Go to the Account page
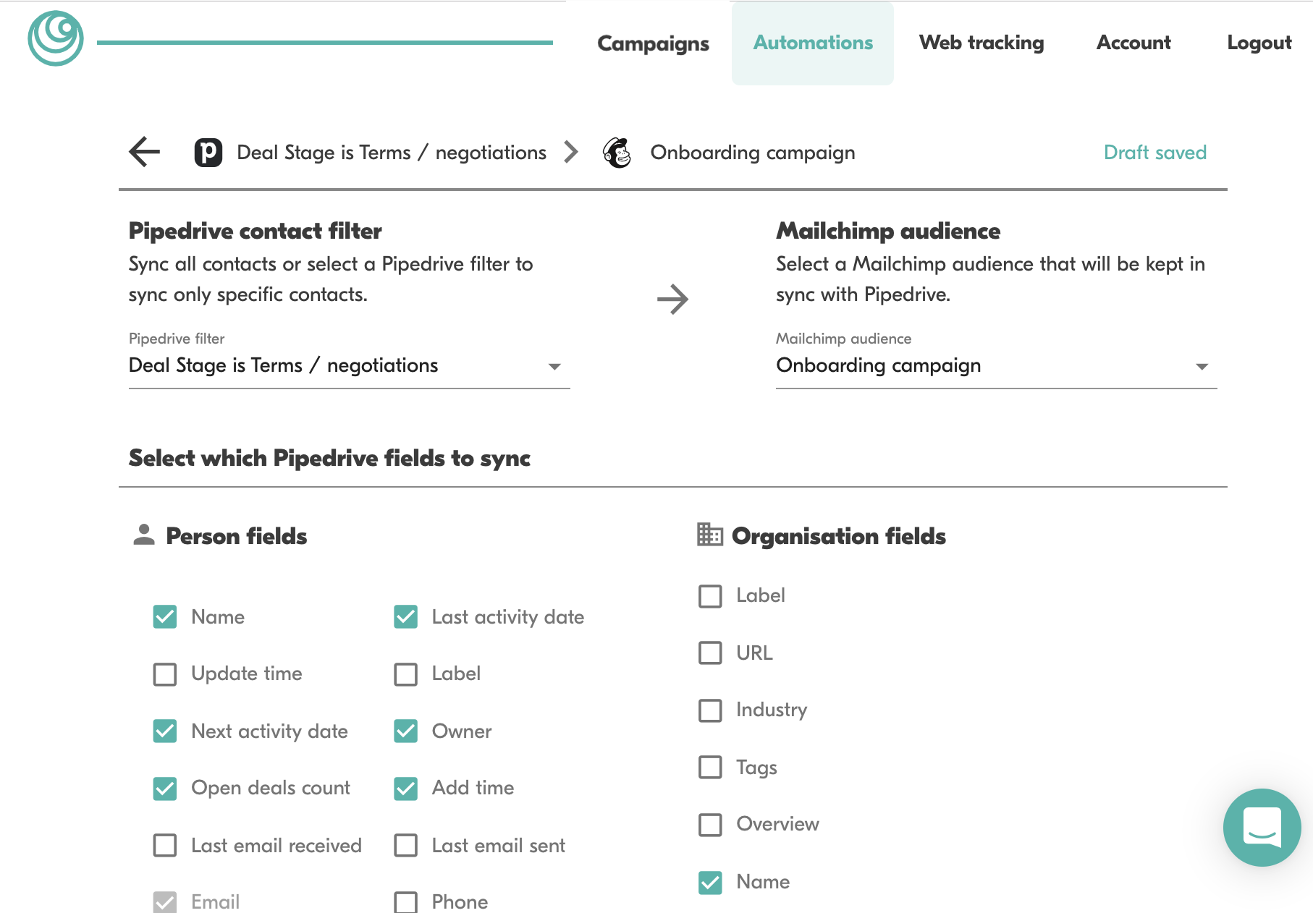 pos(1133,43)
